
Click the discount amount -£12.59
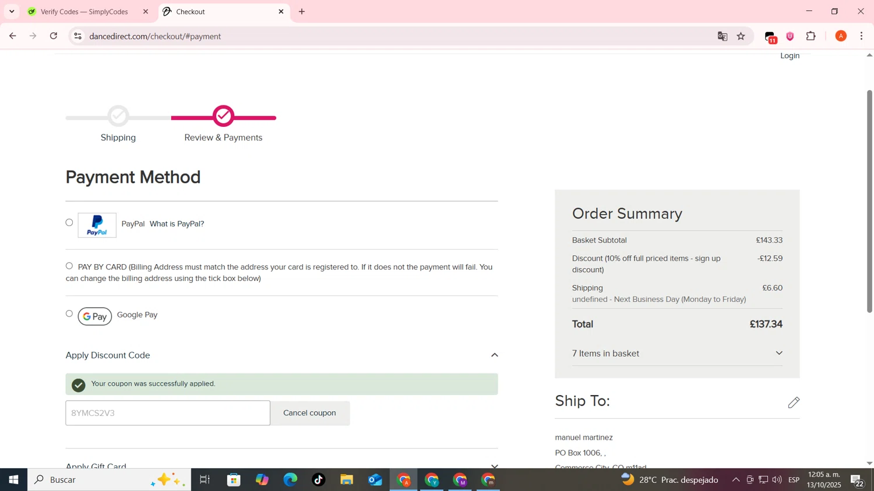(x=770, y=258)
